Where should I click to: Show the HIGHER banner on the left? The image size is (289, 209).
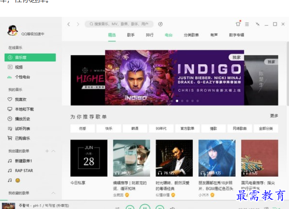(88, 80)
